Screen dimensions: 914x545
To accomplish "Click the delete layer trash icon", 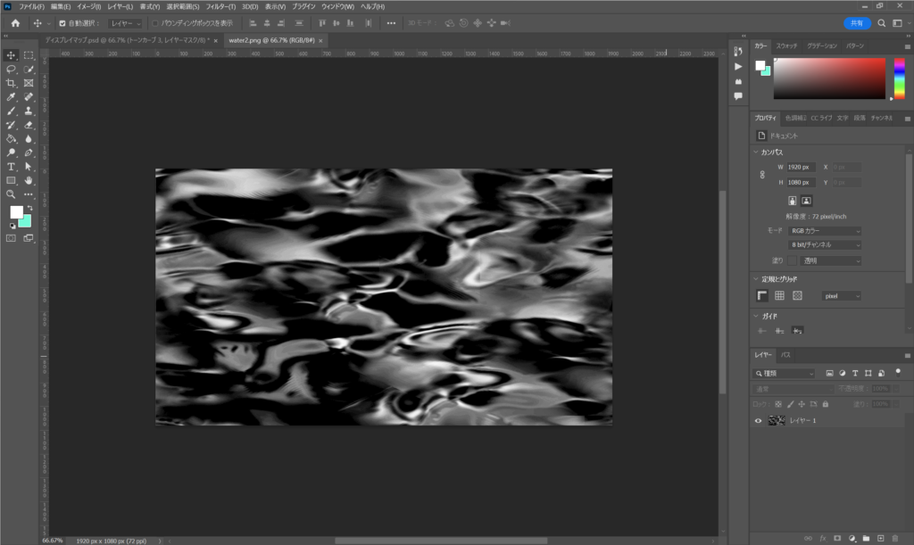I will point(895,538).
